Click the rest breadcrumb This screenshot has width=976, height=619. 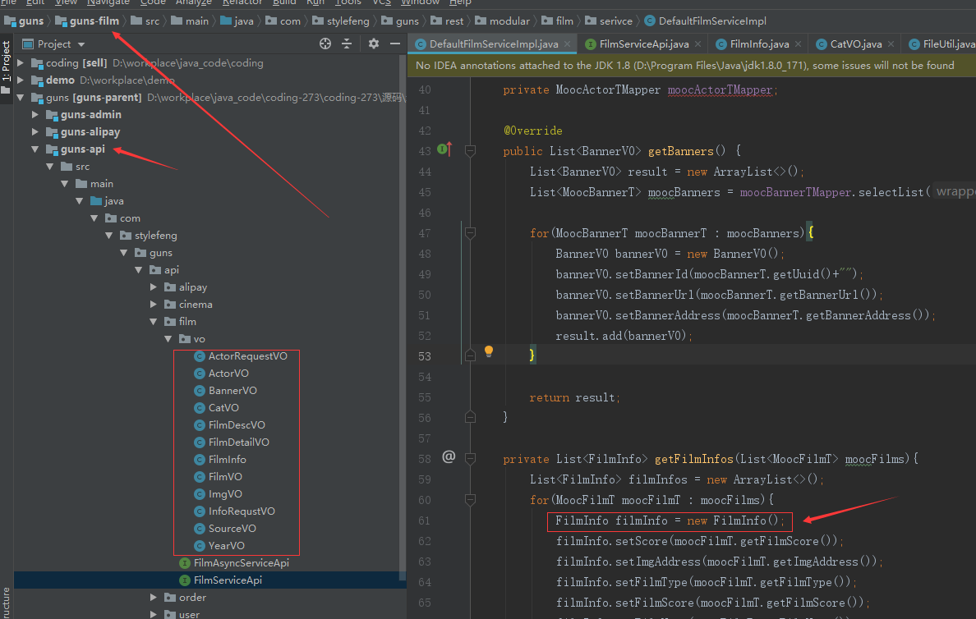pos(447,21)
